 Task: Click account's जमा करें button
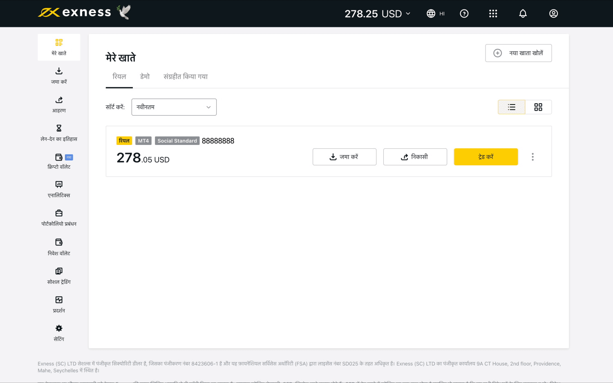345,157
